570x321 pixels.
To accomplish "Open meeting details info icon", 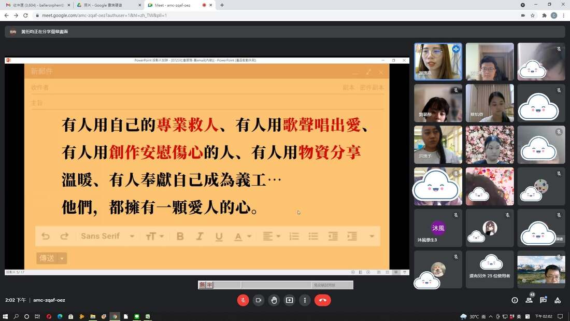I will point(515,300).
